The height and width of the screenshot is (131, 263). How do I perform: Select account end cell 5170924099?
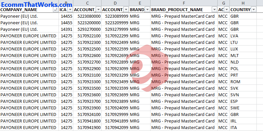tap(115, 108)
